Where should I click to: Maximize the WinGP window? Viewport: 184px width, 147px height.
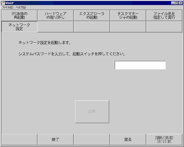tap(177, 3)
